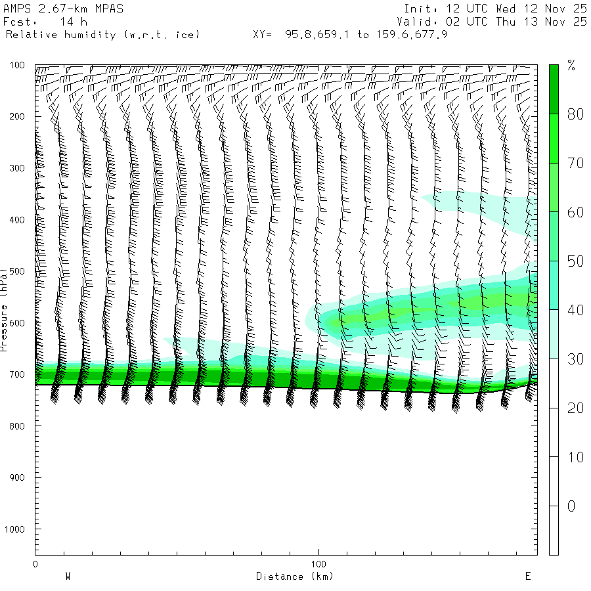Click the '%' unit label above colorbar
The width and height of the screenshot is (591, 591).
(x=571, y=66)
